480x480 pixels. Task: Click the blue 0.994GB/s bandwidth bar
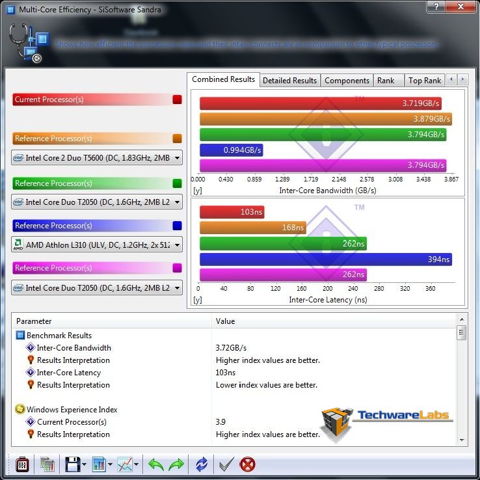232,150
